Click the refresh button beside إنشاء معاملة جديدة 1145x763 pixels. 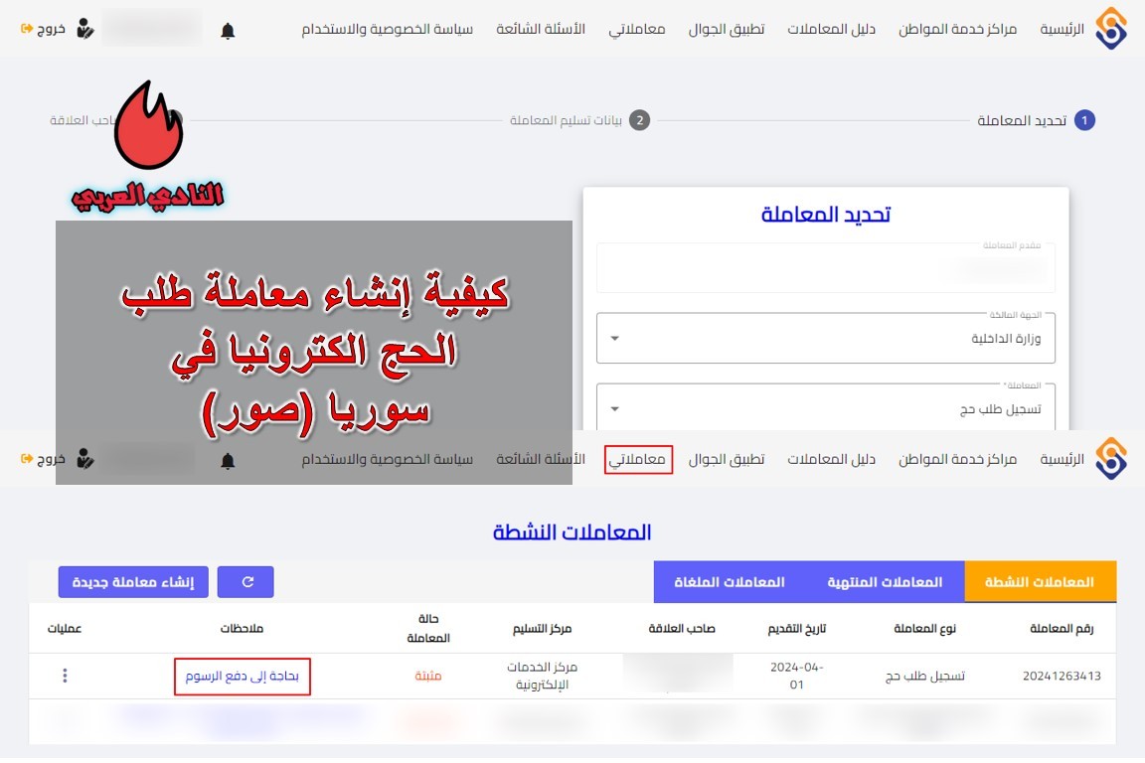click(245, 582)
